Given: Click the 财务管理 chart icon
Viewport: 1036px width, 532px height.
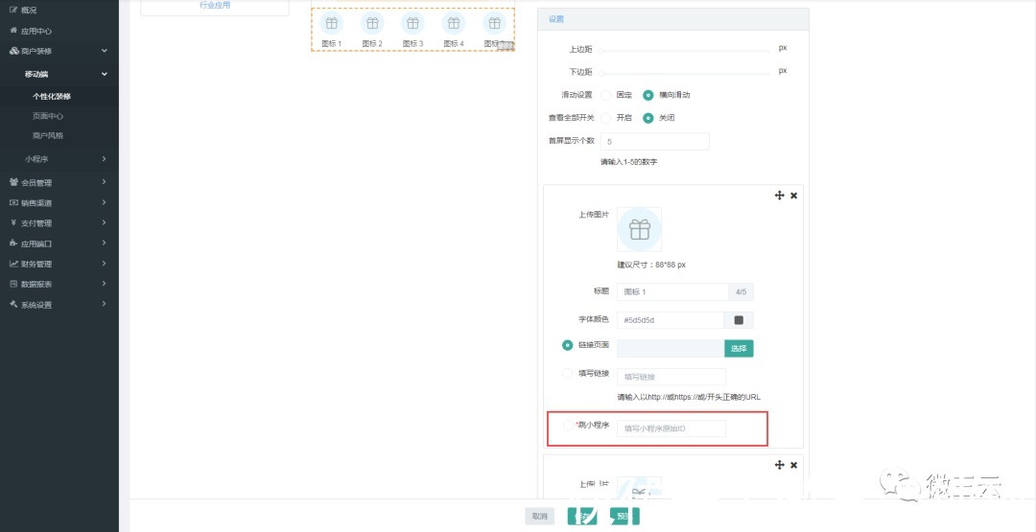Looking at the screenshot, I should click(x=13, y=264).
